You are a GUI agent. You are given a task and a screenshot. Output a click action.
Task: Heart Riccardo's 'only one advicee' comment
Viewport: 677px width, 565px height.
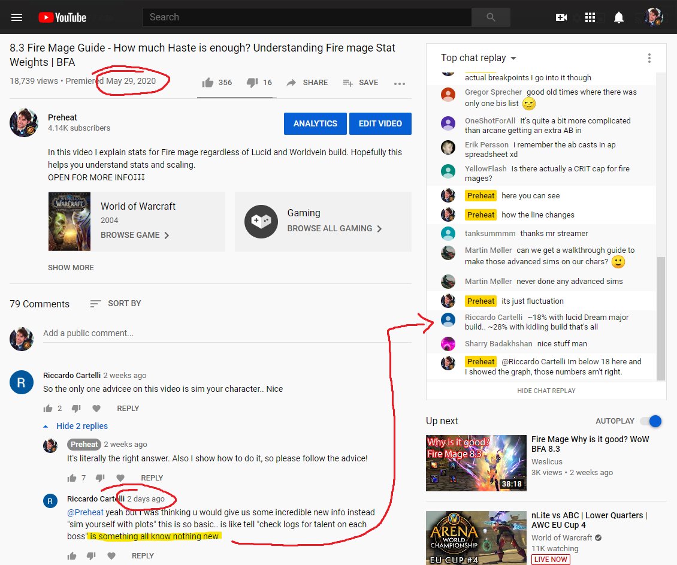(96, 408)
